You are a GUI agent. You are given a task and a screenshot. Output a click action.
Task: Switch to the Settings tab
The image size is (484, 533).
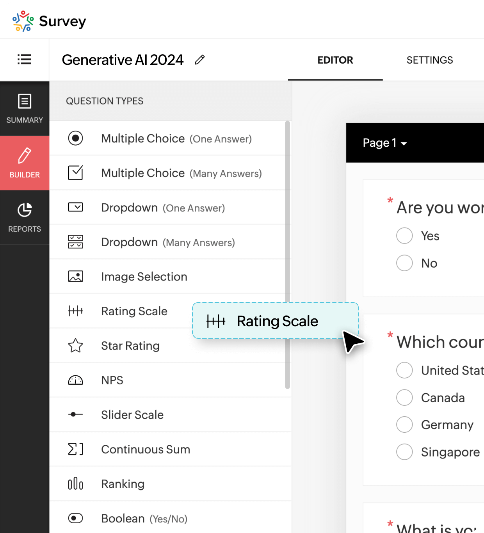[429, 60]
